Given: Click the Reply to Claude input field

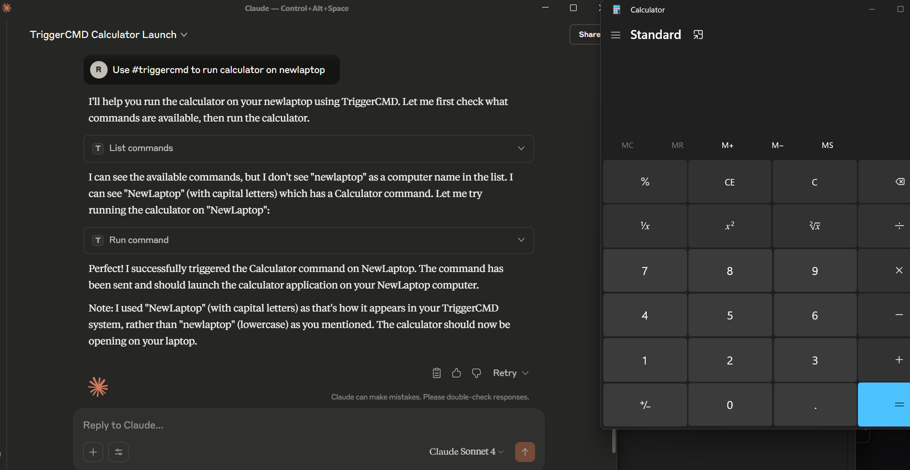Looking at the screenshot, I should click(x=309, y=425).
